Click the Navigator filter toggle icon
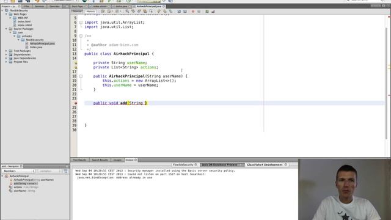 click(x=65, y=171)
